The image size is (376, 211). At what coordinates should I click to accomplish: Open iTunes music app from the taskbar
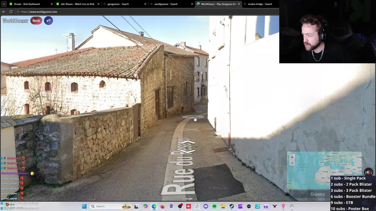pyautogui.click(x=197, y=206)
